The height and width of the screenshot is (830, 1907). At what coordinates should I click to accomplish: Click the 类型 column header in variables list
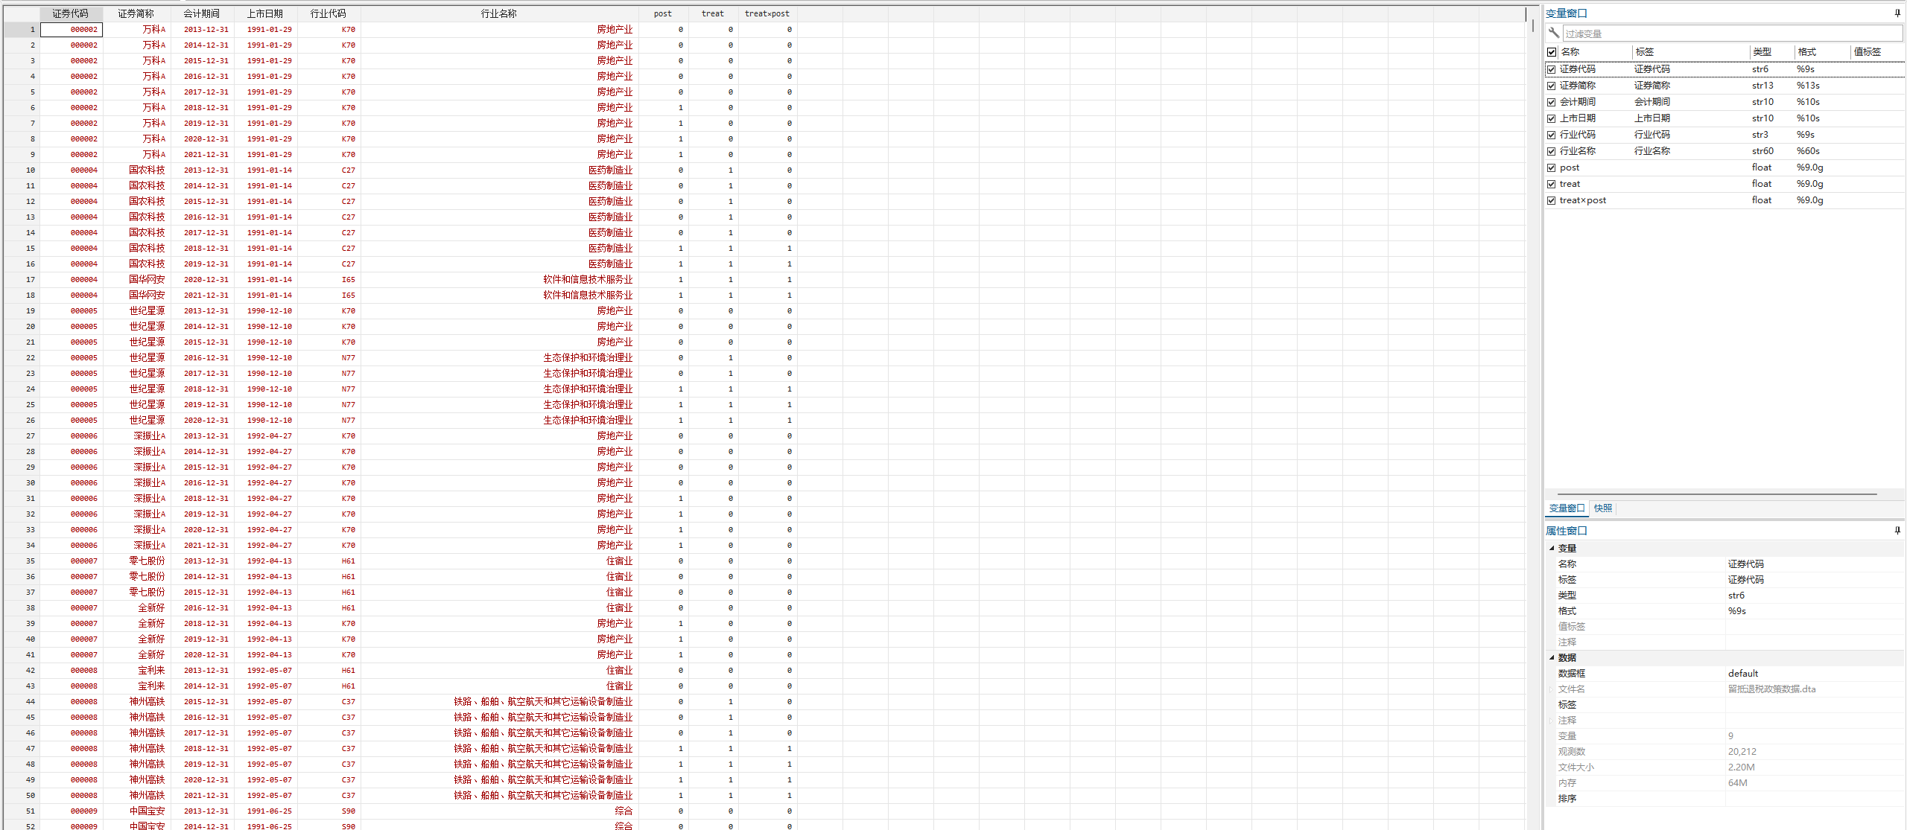[1762, 52]
